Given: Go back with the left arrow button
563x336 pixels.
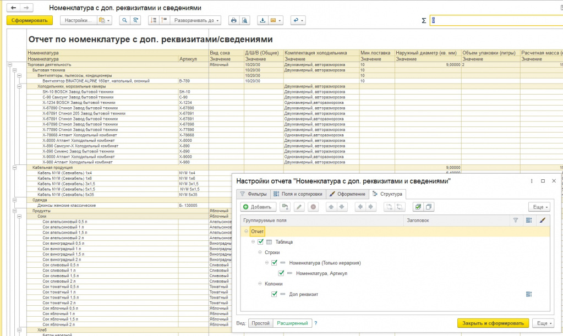Looking at the screenshot, I should coord(14,8).
